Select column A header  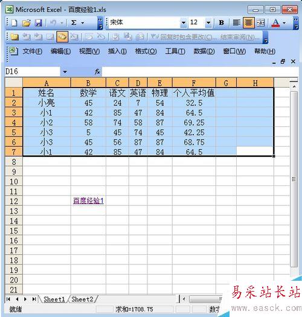tap(47, 83)
